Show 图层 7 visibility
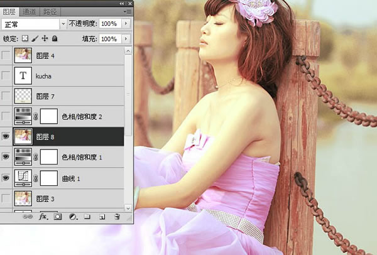The width and height of the screenshot is (377, 255). coord(6,96)
